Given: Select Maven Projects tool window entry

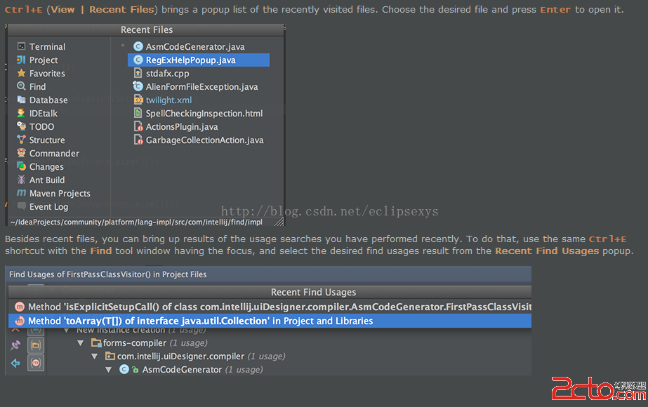Looking at the screenshot, I should pyautogui.click(x=53, y=194).
